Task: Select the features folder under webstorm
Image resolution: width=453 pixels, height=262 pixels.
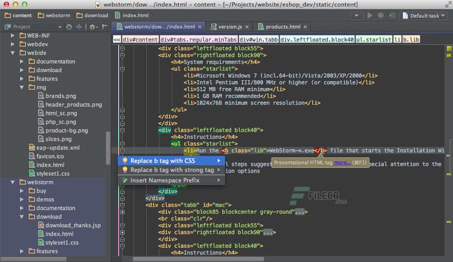Action: tap(43, 251)
